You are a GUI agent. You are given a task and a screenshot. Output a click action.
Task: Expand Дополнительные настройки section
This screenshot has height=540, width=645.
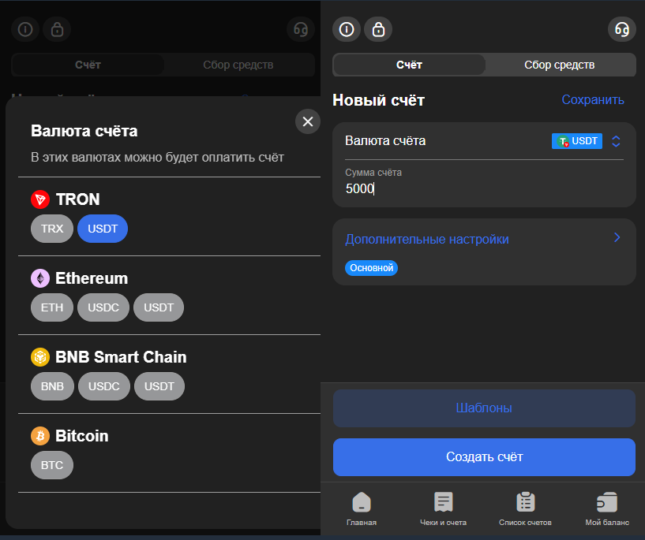pos(617,238)
